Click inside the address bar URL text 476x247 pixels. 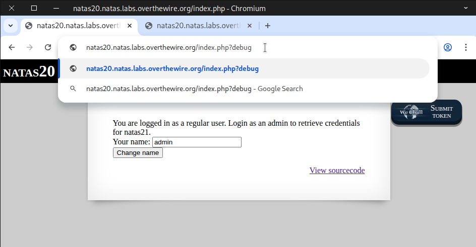pyautogui.click(x=168, y=47)
